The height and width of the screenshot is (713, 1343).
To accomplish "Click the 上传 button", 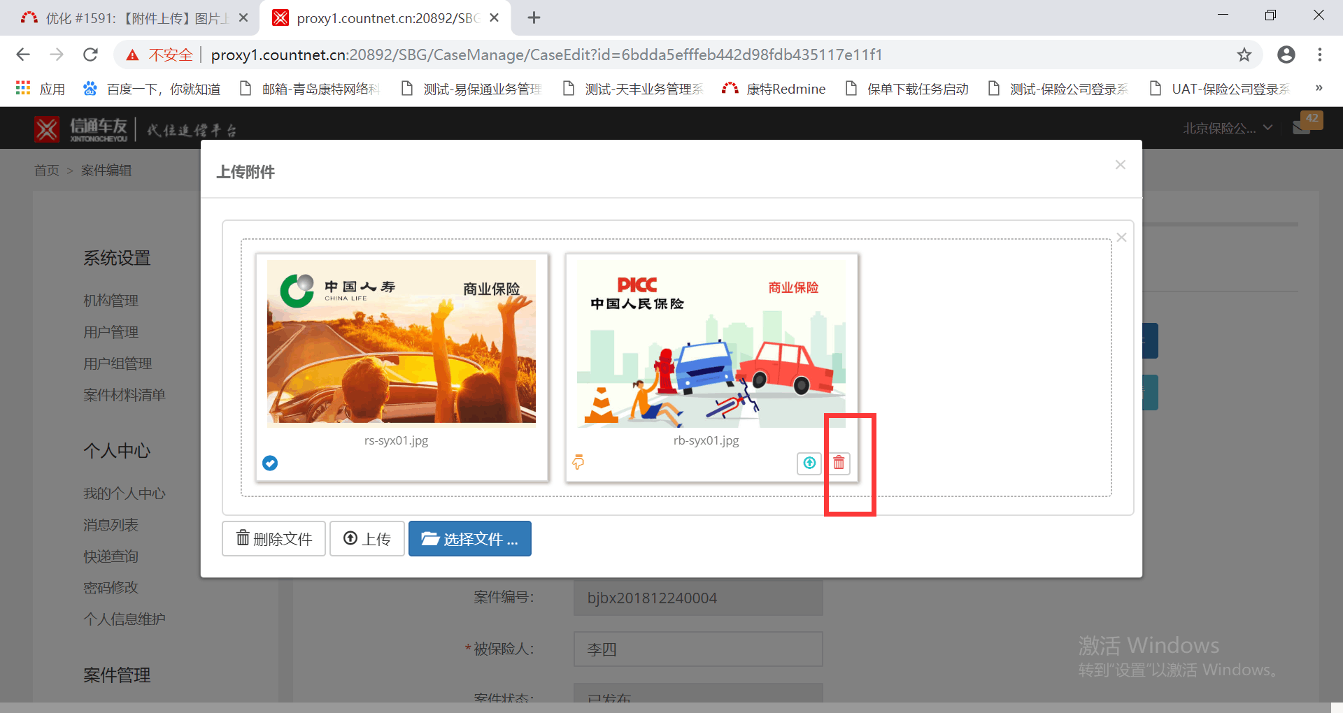I will click(x=367, y=539).
